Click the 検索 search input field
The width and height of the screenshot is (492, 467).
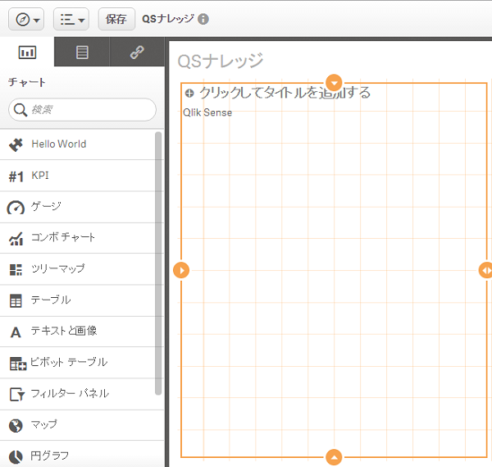[82, 110]
